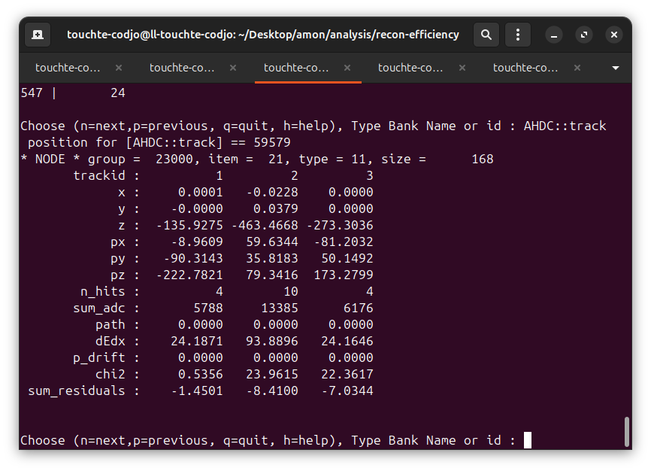Click the sum_adc value 6176
Image resolution: width=651 pixels, height=471 pixels.
point(359,308)
